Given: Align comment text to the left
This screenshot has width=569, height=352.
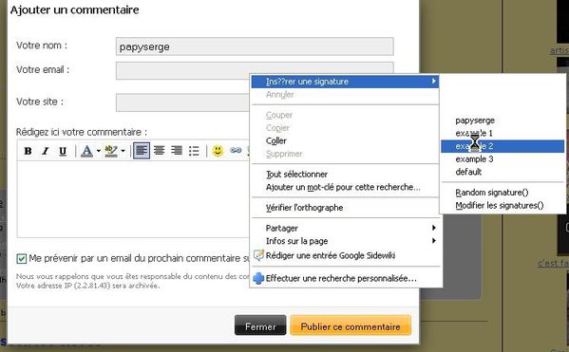Looking at the screenshot, I should [142, 151].
